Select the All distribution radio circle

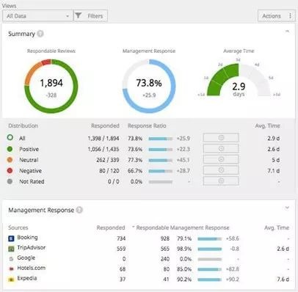(x=10, y=137)
